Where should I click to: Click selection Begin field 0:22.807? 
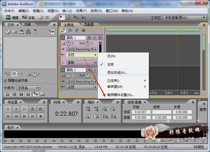(x=141, y=112)
